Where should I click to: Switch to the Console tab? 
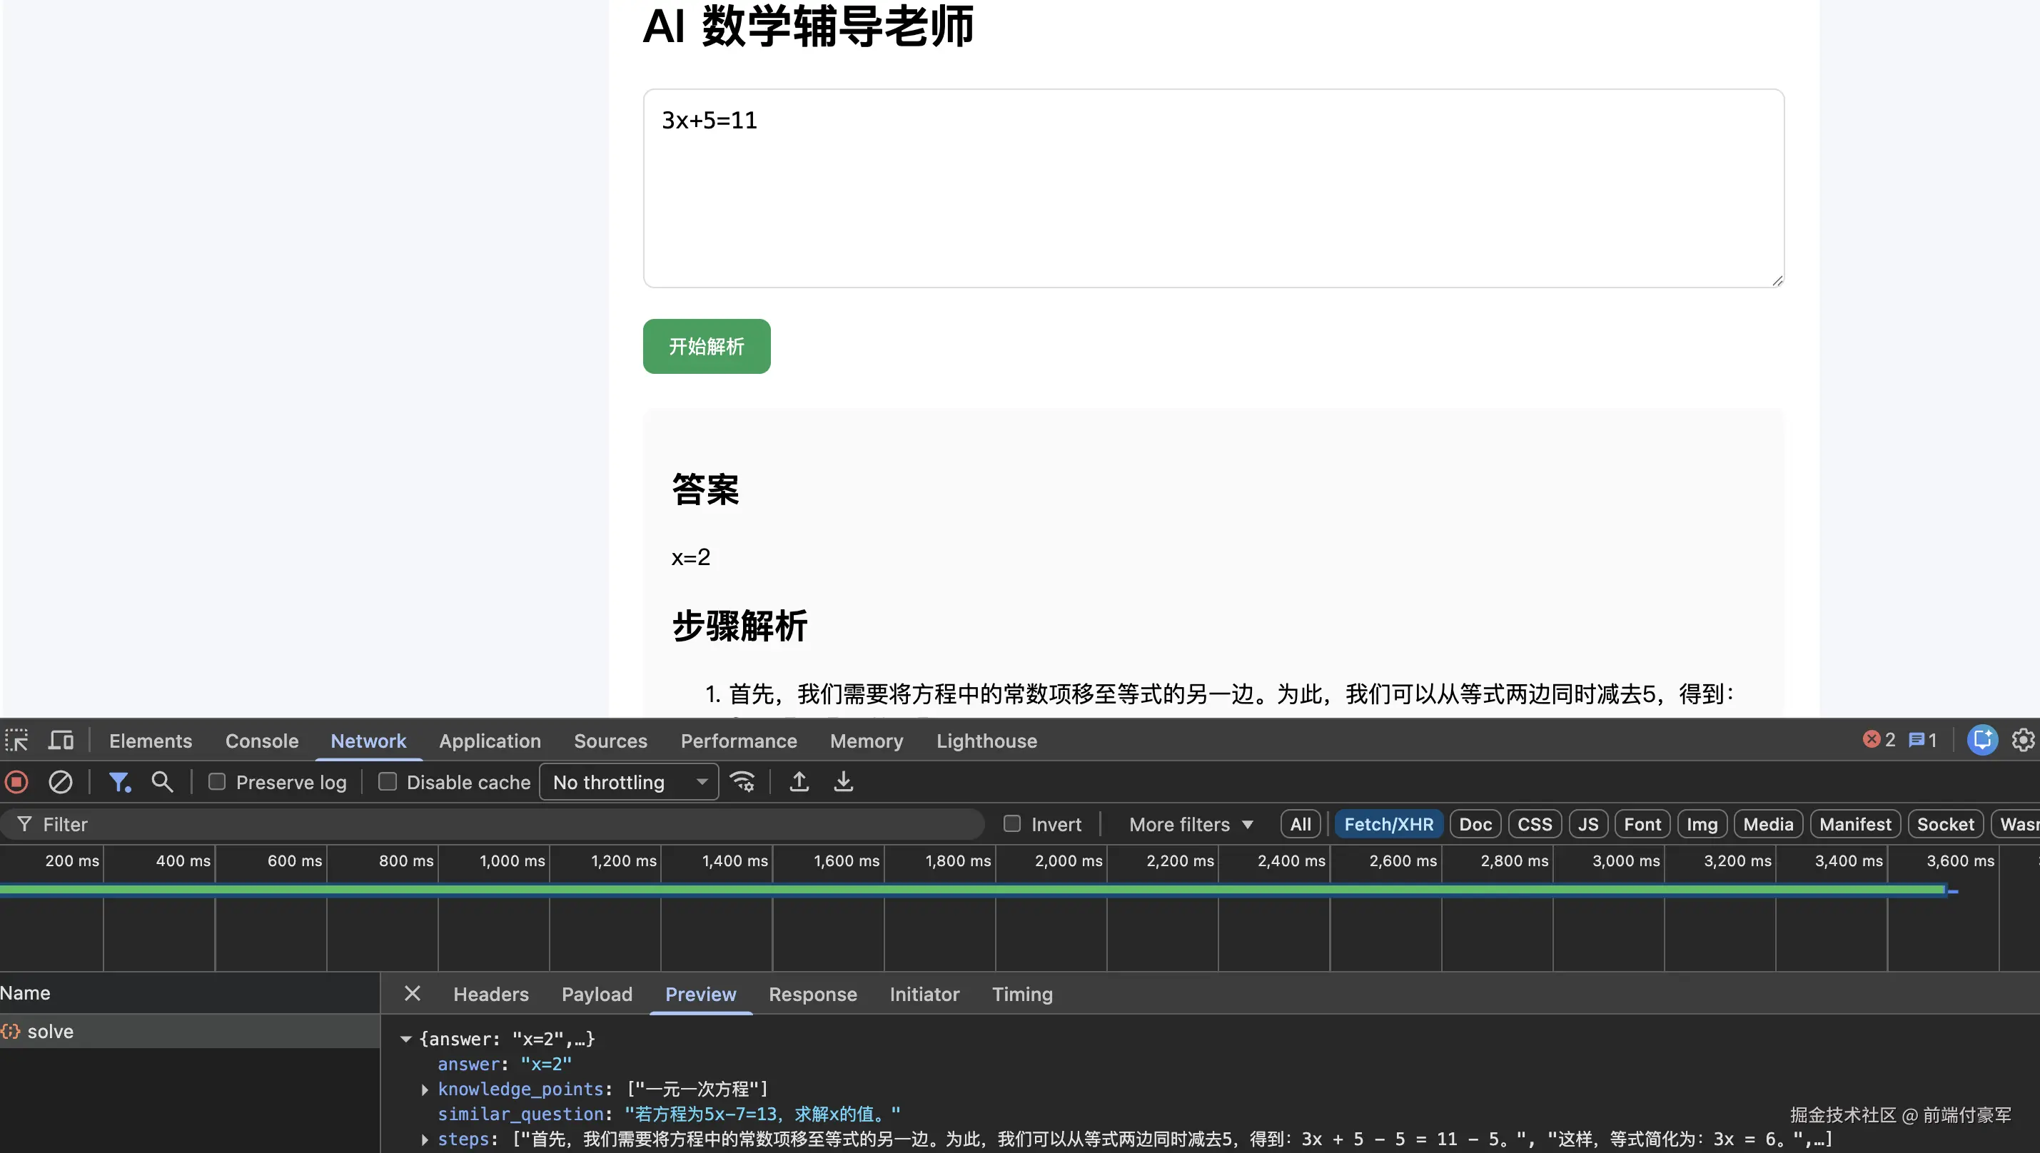[x=261, y=741]
